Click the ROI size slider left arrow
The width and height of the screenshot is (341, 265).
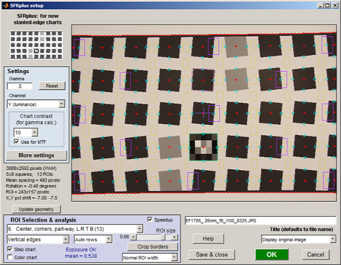click(133, 237)
